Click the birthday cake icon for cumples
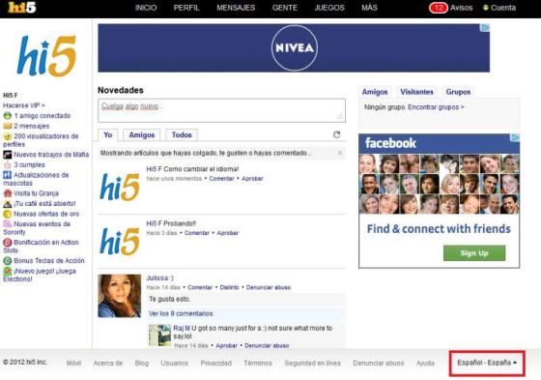541x380 pixels. tap(8, 164)
